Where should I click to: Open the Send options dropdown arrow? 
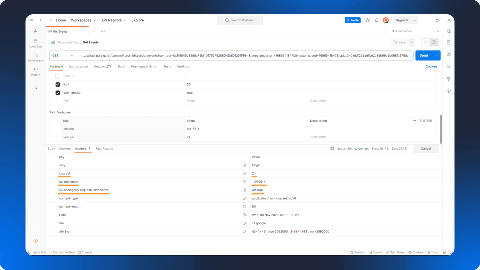pos(436,55)
